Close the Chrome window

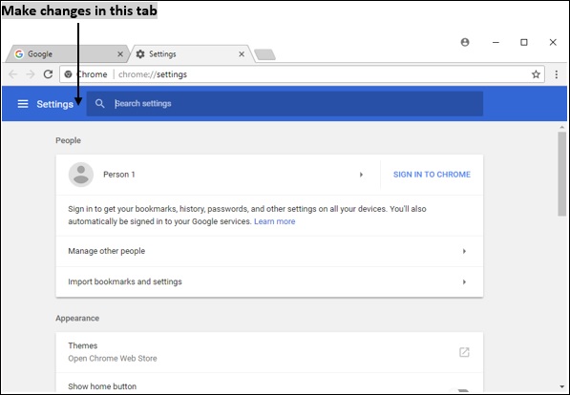(x=553, y=43)
